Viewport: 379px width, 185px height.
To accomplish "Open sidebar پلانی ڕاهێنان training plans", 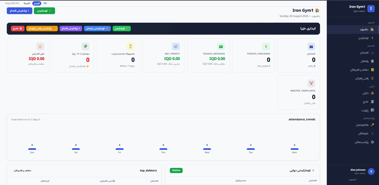I will (x=353, y=78).
